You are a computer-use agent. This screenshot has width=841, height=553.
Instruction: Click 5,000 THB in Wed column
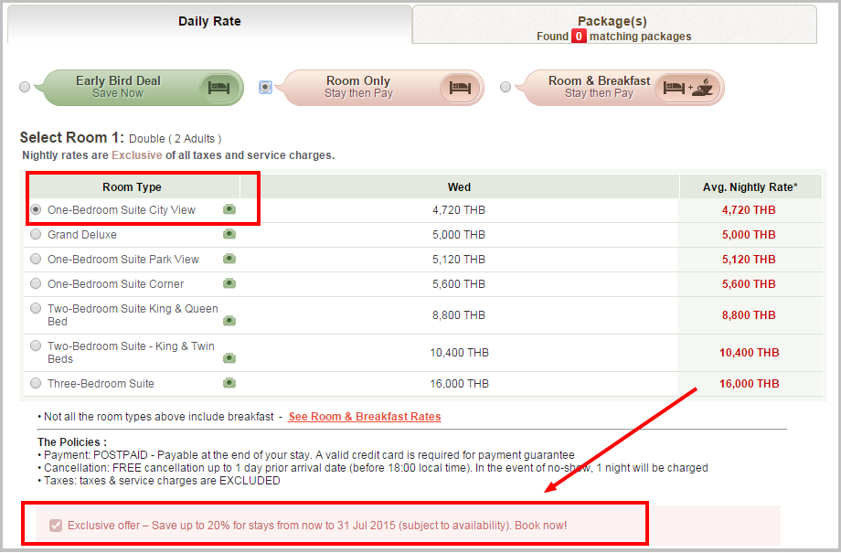(x=459, y=234)
